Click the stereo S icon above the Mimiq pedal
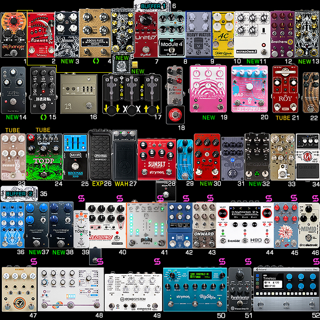Viewport: 320px width, 320px height. pos(315,198)
